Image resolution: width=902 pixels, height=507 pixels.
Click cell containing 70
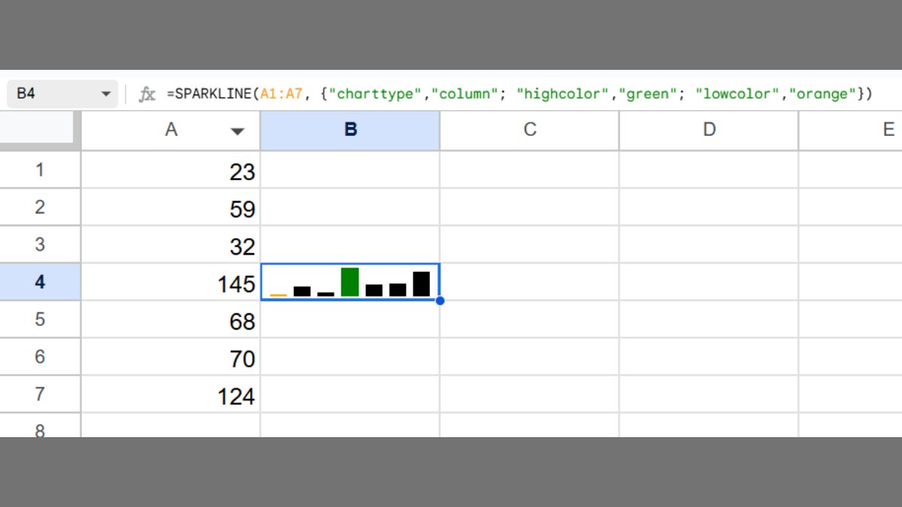pyautogui.click(x=171, y=358)
